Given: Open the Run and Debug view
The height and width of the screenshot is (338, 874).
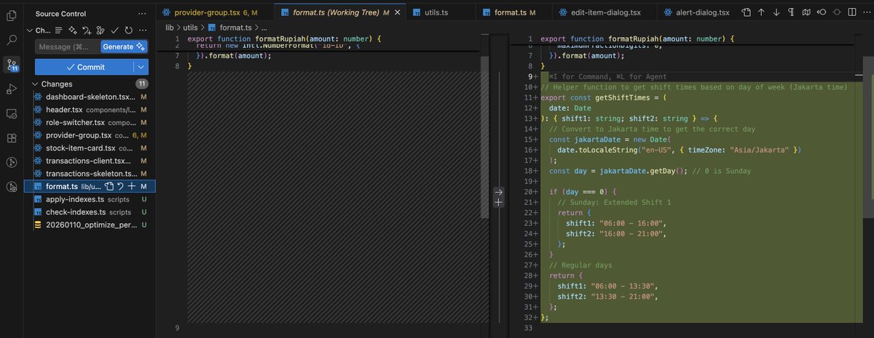Looking at the screenshot, I should 12,89.
